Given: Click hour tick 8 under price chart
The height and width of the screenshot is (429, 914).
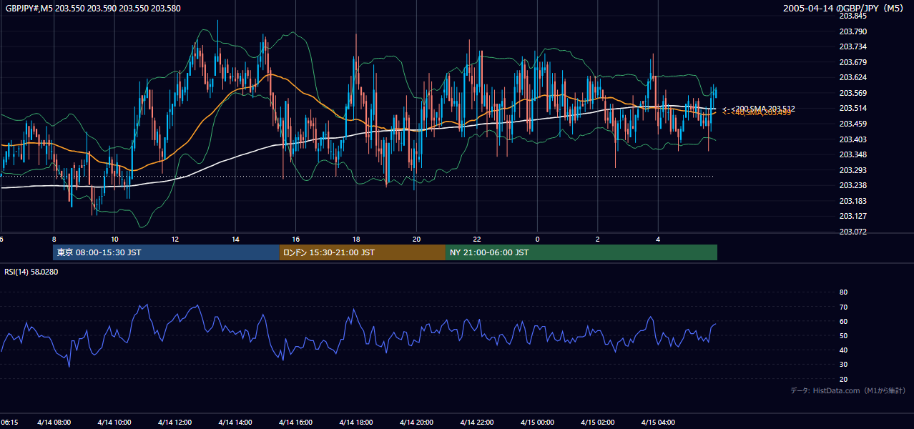Looking at the screenshot, I should point(54,239).
